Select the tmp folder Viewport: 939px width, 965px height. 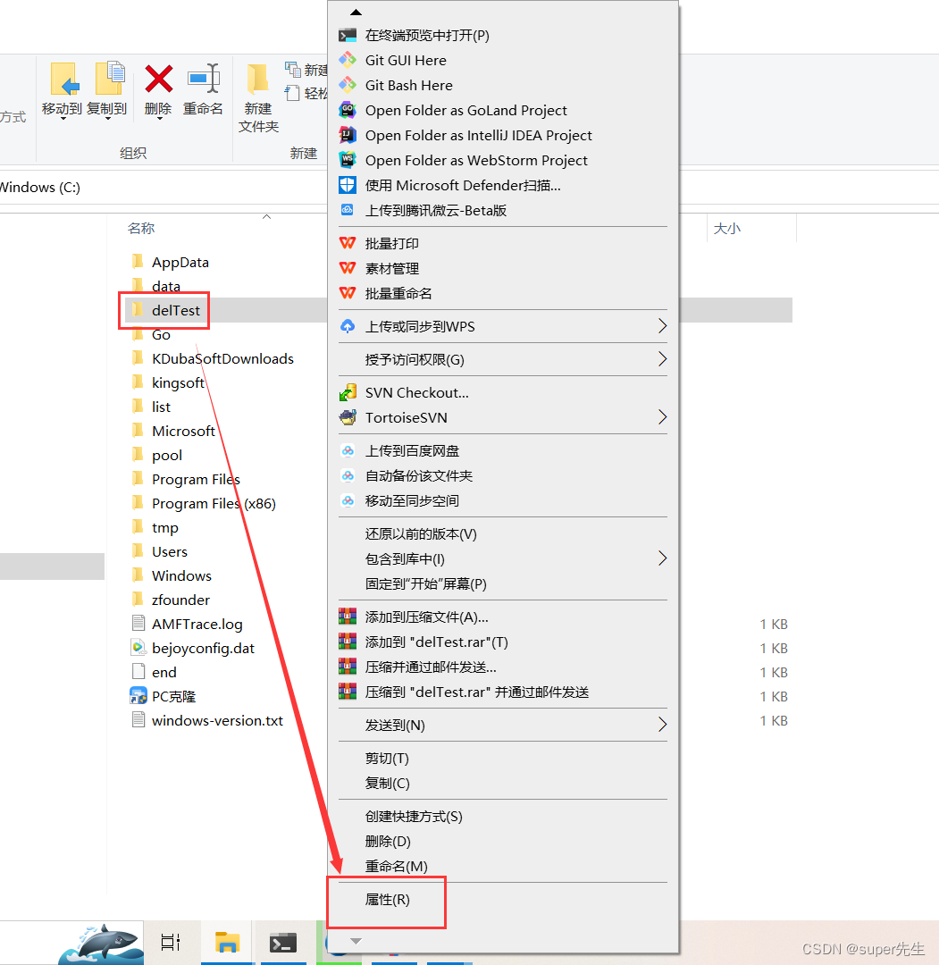[165, 527]
